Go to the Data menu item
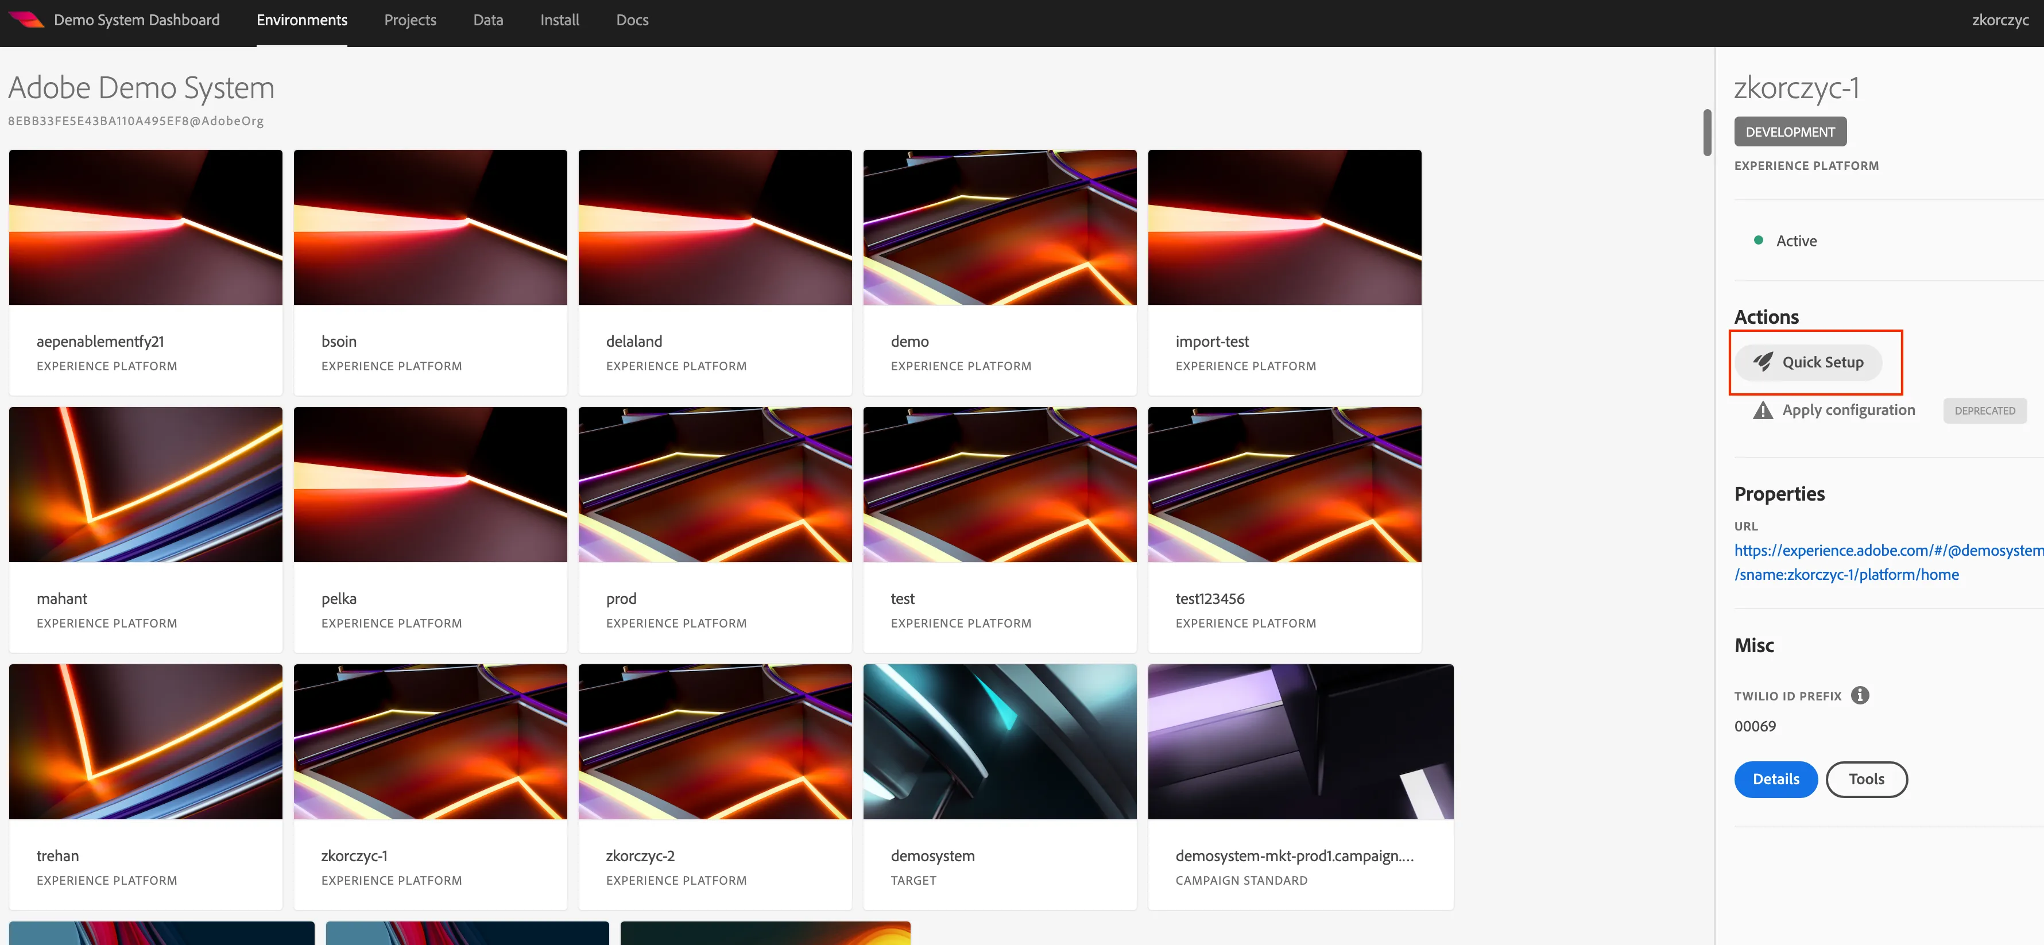The image size is (2044, 945). click(488, 20)
